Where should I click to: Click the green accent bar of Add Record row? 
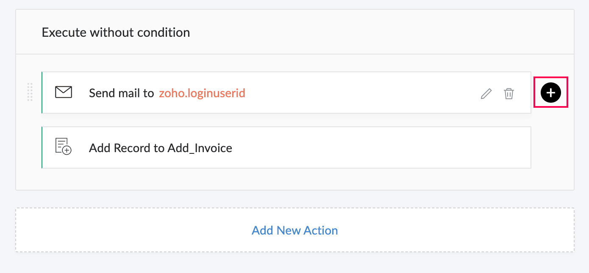[42, 147]
